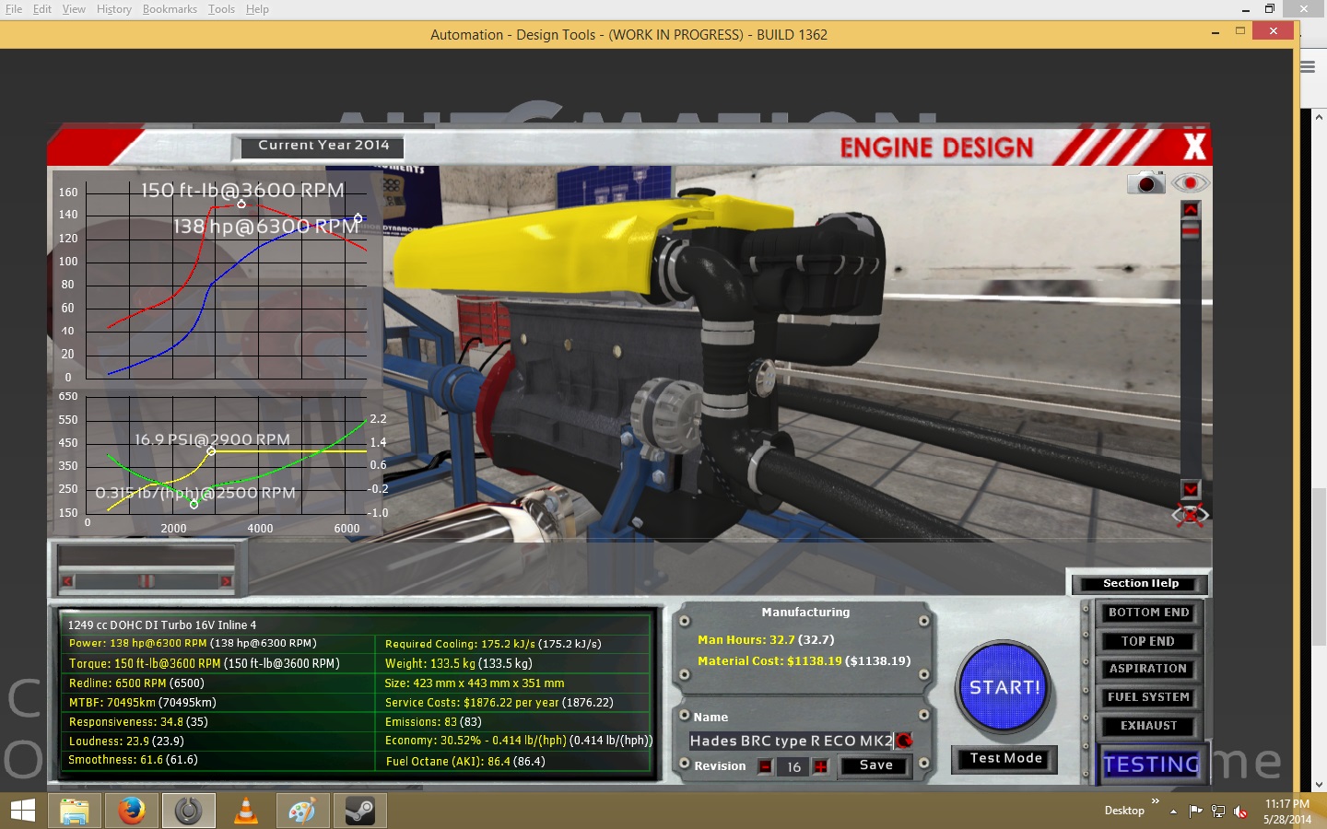Click the right arrow of the horizontal slider
The height and width of the screenshot is (829, 1327).
click(x=226, y=581)
